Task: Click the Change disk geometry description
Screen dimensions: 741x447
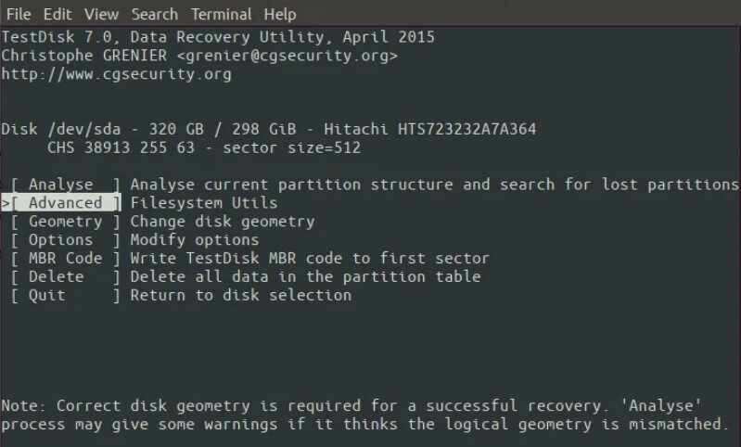Action: pyautogui.click(x=223, y=221)
